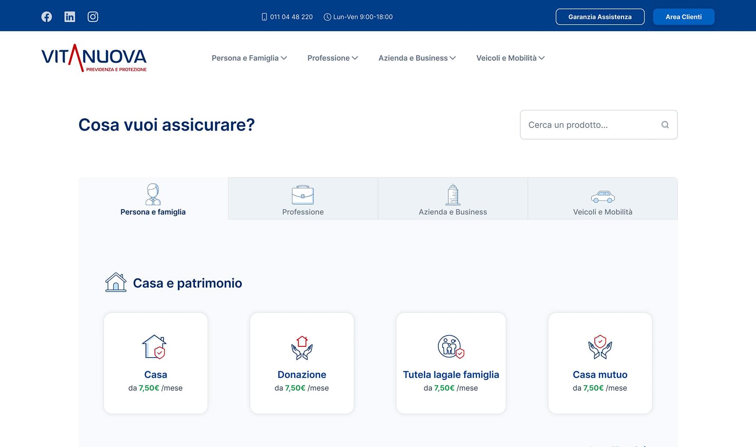Click the VitaNuova logo

coord(94,58)
